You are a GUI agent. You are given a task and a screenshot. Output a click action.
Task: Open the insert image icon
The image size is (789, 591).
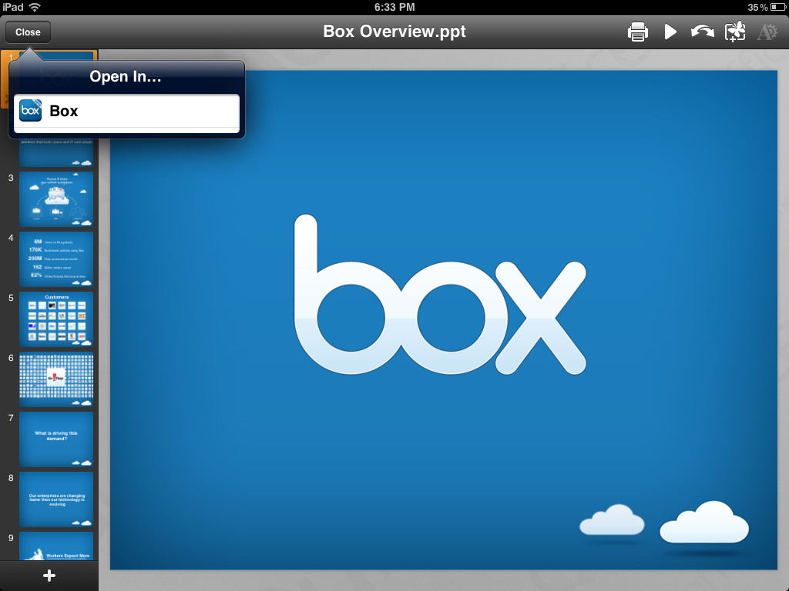click(x=734, y=32)
